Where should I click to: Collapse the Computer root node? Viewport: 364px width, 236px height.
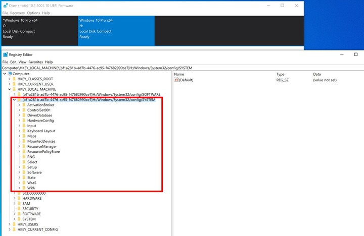[5, 74]
